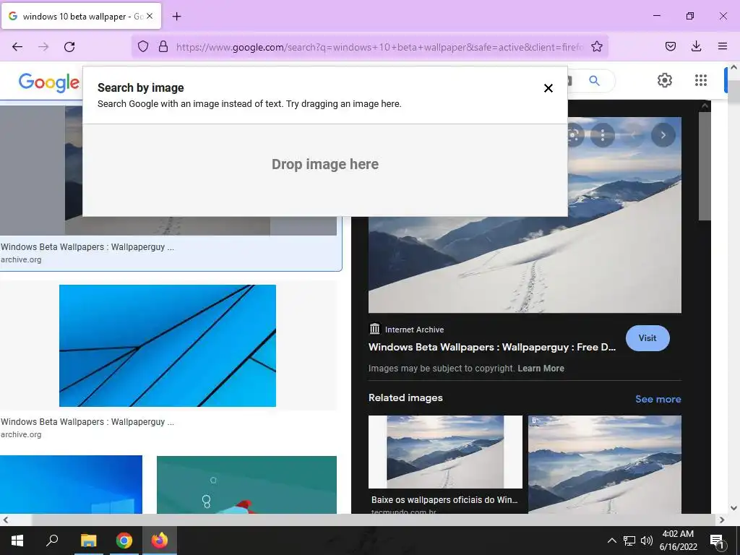Open Google Chrome from the taskbar
Image resolution: width=740 pixels, height=555 pixels.
click(x=124, y=541)
